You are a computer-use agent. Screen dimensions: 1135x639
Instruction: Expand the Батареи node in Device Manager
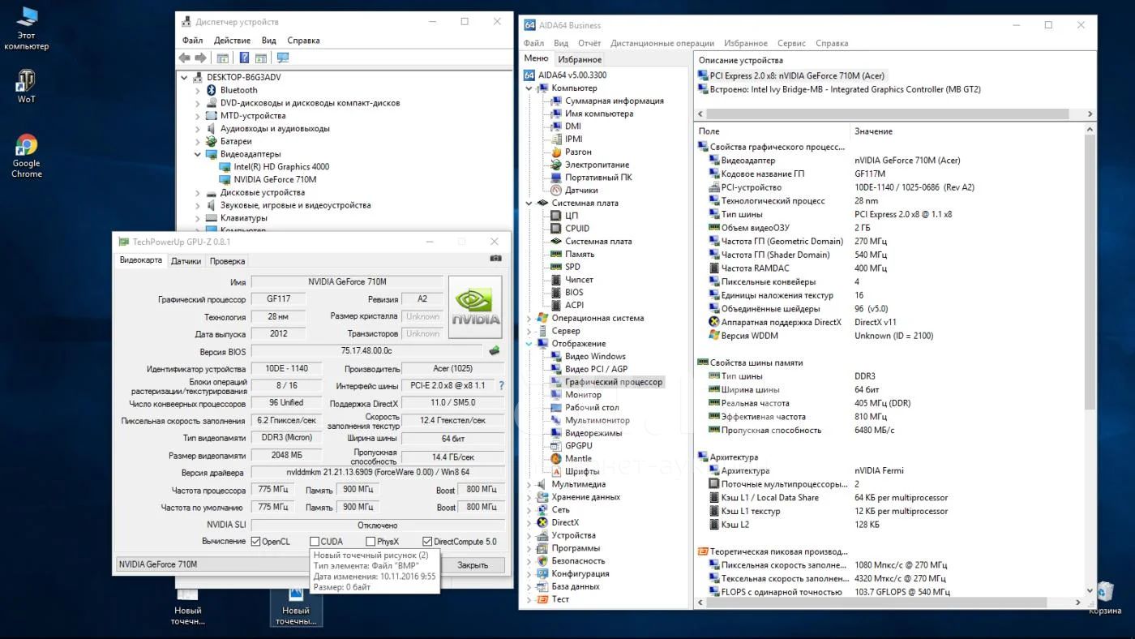point(197,142)
